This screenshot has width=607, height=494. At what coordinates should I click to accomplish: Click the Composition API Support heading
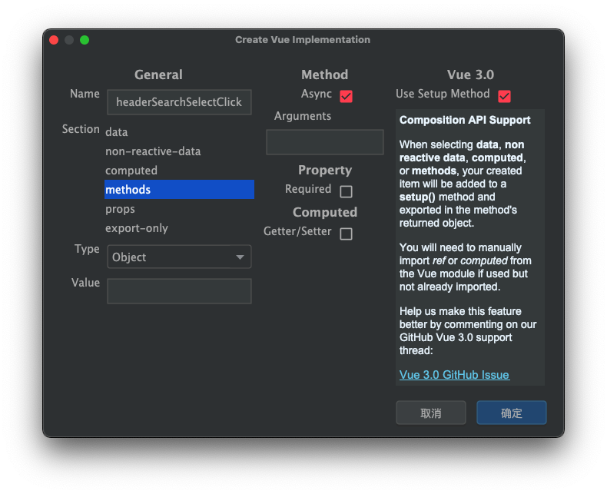pyautogui.click(x=465, y=120)
